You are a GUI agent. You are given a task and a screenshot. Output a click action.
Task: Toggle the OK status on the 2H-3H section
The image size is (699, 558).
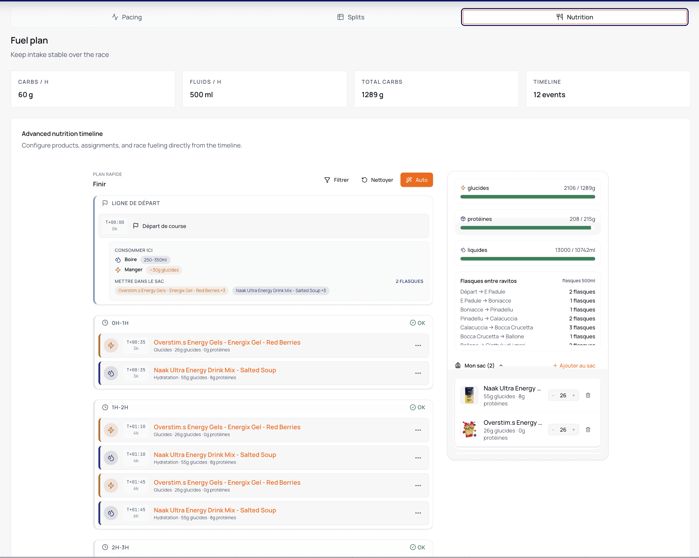tap(417, 547)
